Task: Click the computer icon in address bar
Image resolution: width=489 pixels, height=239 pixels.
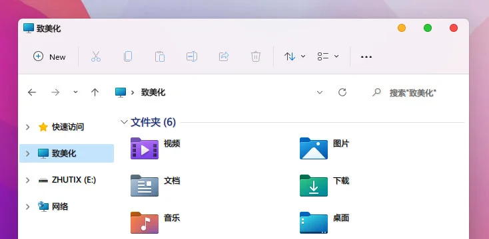Action: pos(121,92)
